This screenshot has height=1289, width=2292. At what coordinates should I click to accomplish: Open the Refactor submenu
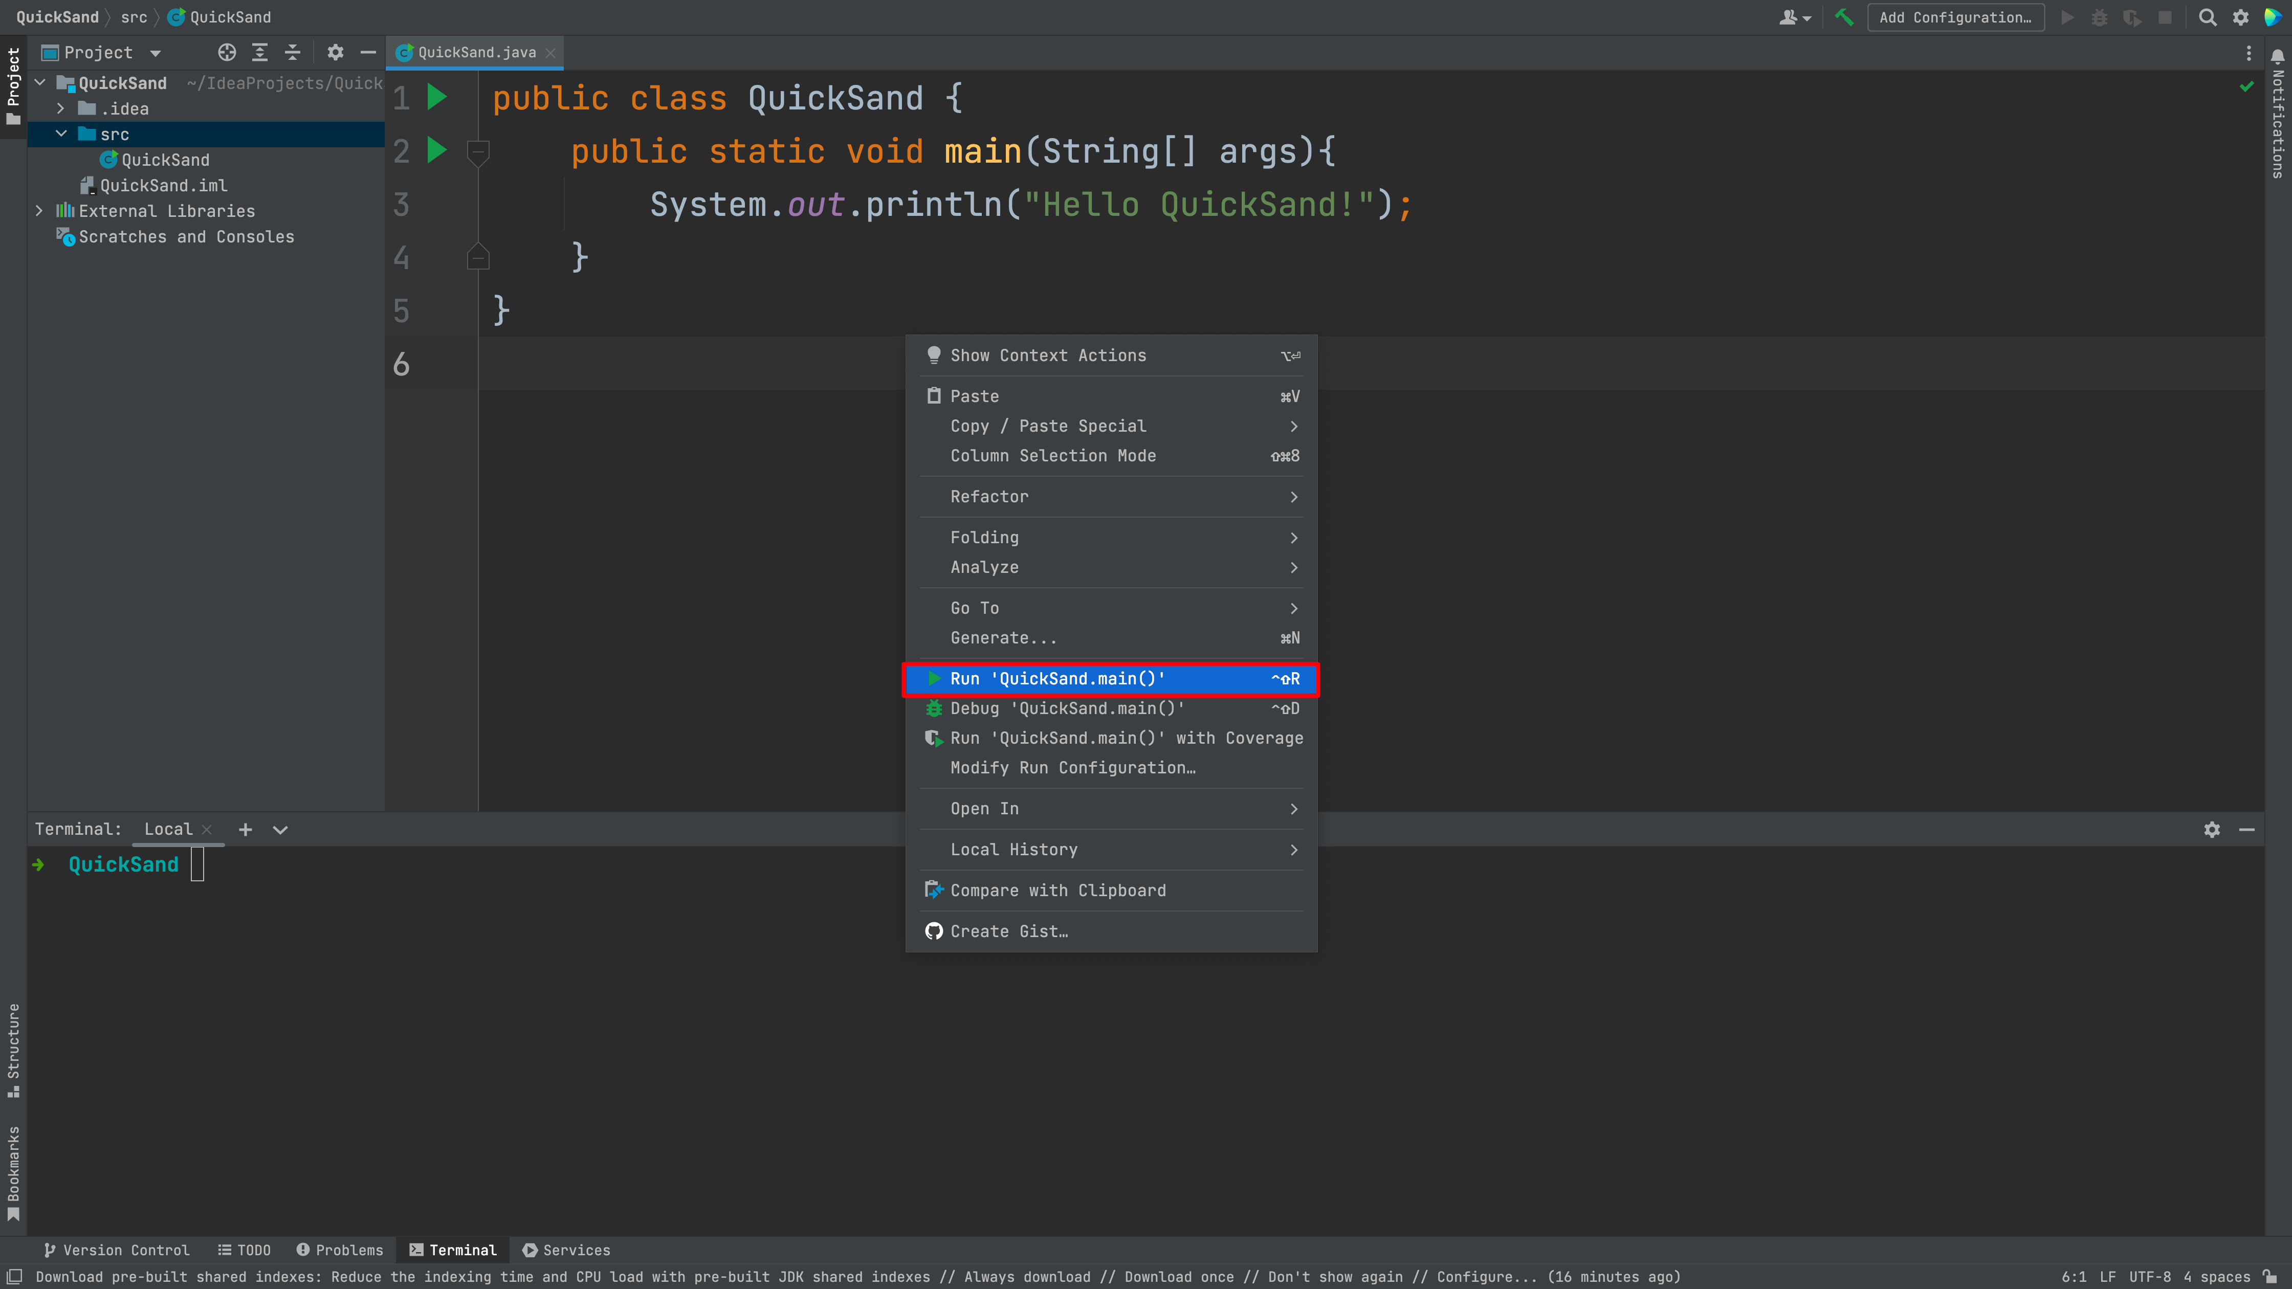[1111, 496]
